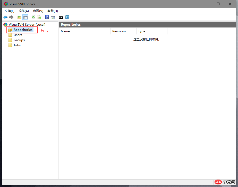This screenshot has height=187, width=238.
Task: Click the Repositories pane header title
Action: point(71,24)
